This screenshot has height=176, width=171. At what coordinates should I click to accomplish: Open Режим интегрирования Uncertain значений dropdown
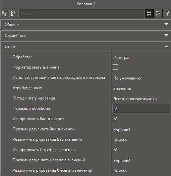pos(141,171)
